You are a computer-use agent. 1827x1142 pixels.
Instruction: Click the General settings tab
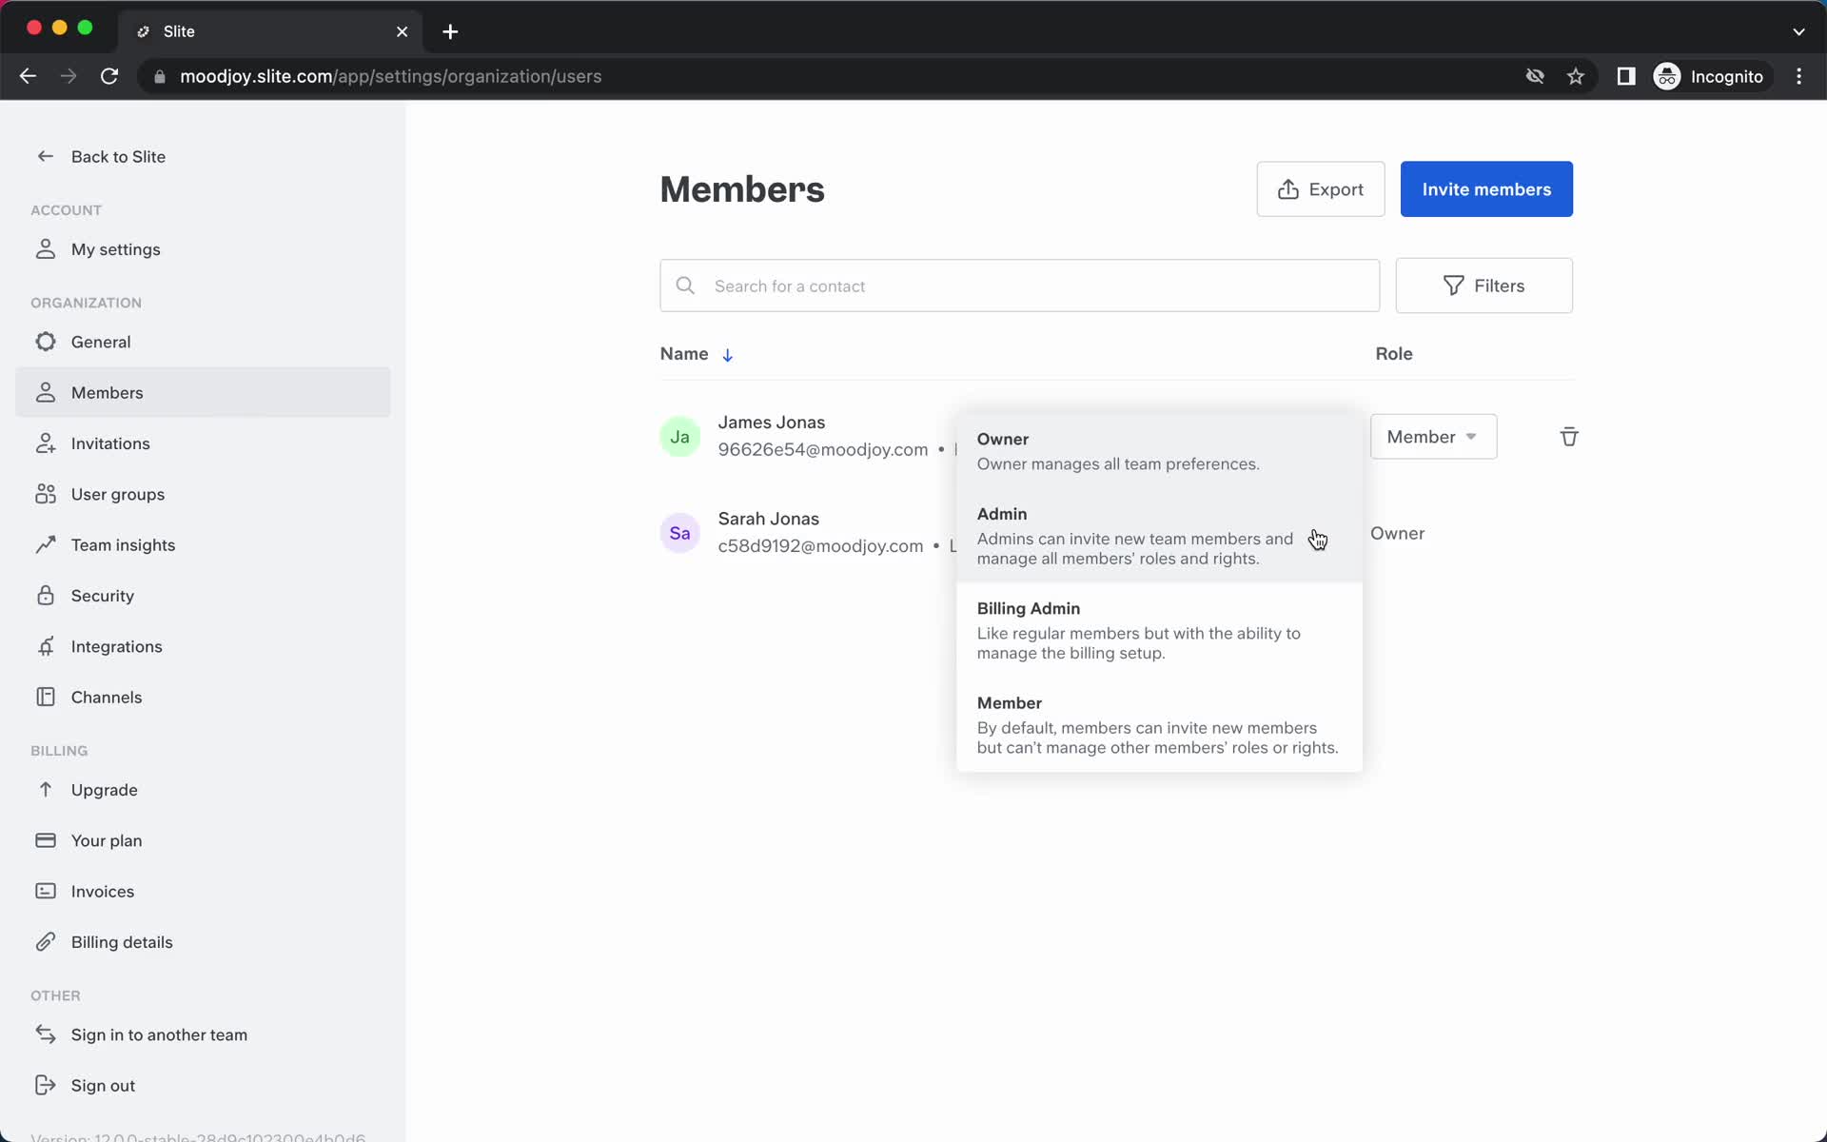click(x=101, y=342)
